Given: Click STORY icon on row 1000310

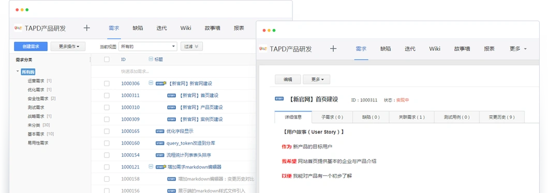Looking at the screenshot, I should [171, 107].
